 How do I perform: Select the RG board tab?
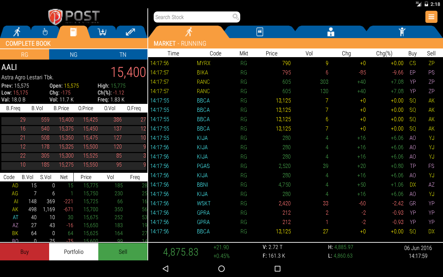tap(25, 55)
